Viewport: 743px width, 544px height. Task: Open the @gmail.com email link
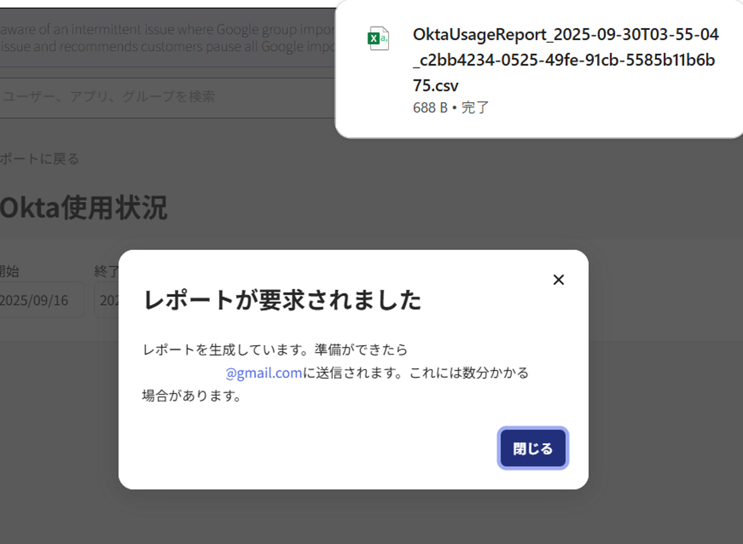coord(264,373)
